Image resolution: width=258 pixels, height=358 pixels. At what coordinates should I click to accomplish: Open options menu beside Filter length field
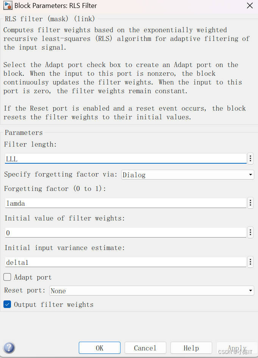pos(250,158)
